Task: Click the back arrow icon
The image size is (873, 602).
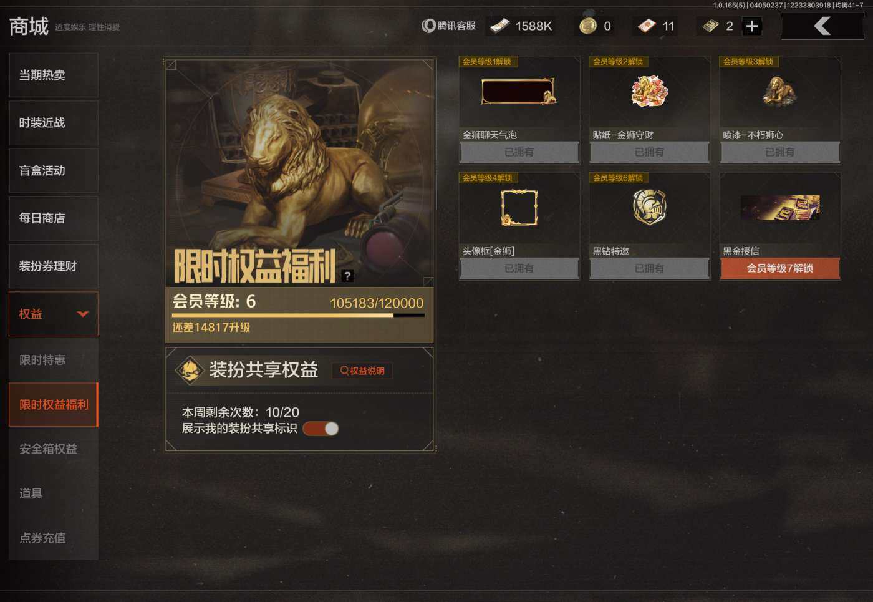Action: [822, 26]
